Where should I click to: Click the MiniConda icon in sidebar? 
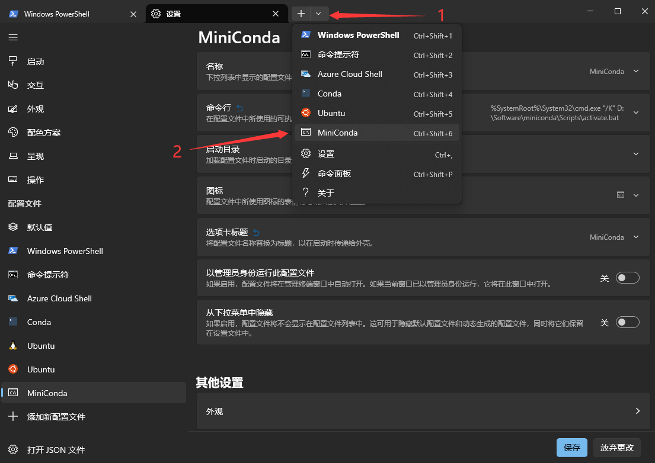[13, 393]
